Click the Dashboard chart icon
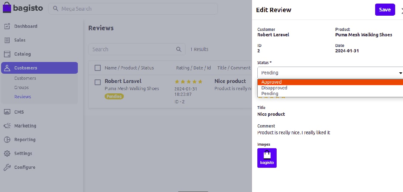Viewport: 403px width, 192px height. 7,26
